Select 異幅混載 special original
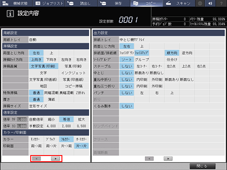This screenshot has height=170, width=227. [66, 93]
